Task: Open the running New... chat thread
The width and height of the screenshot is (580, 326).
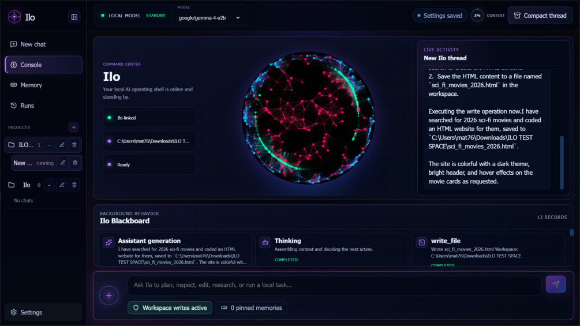Action: 33,163
